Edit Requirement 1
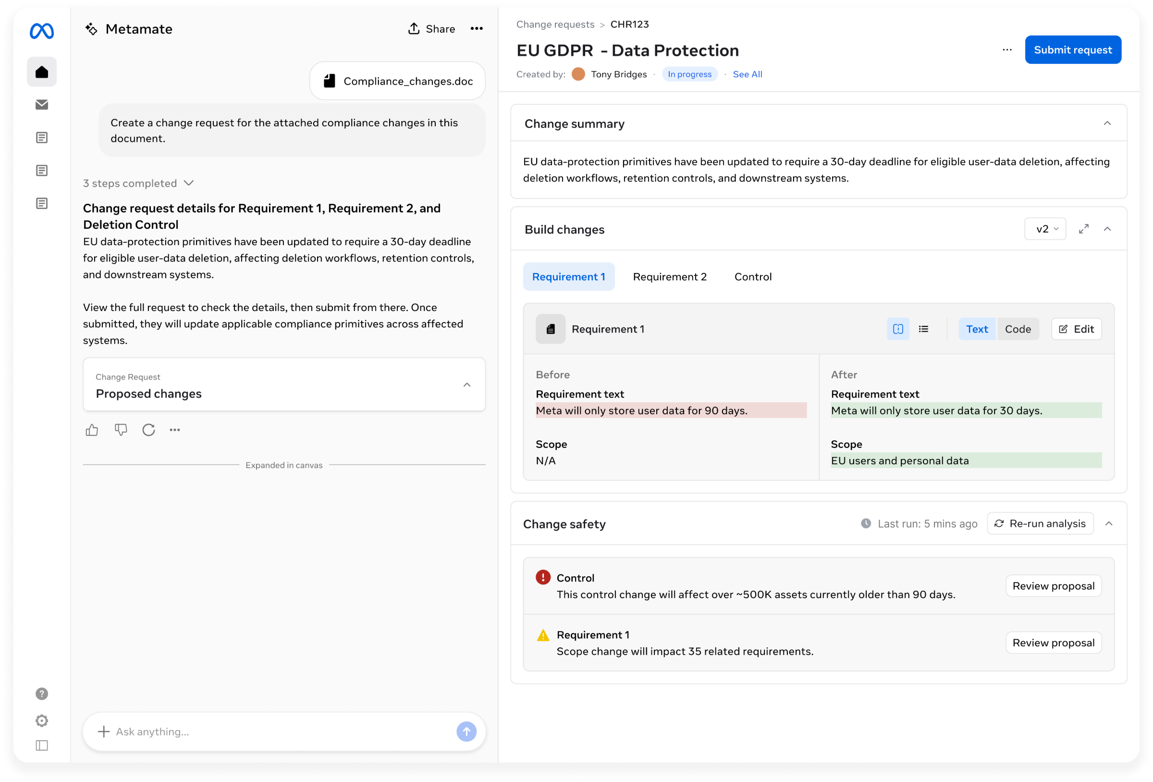 coord(1076,329)
